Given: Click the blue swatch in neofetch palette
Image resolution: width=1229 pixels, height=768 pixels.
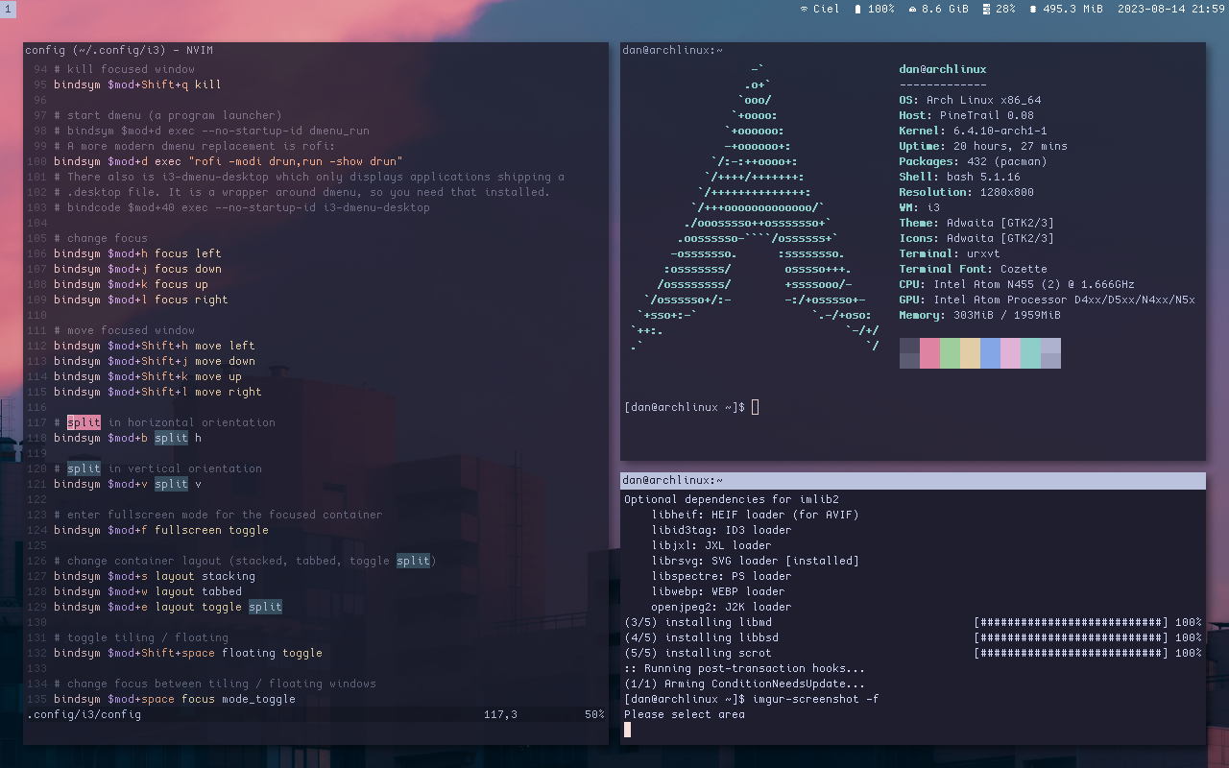Looking at the screenshot, I should 990,353.
